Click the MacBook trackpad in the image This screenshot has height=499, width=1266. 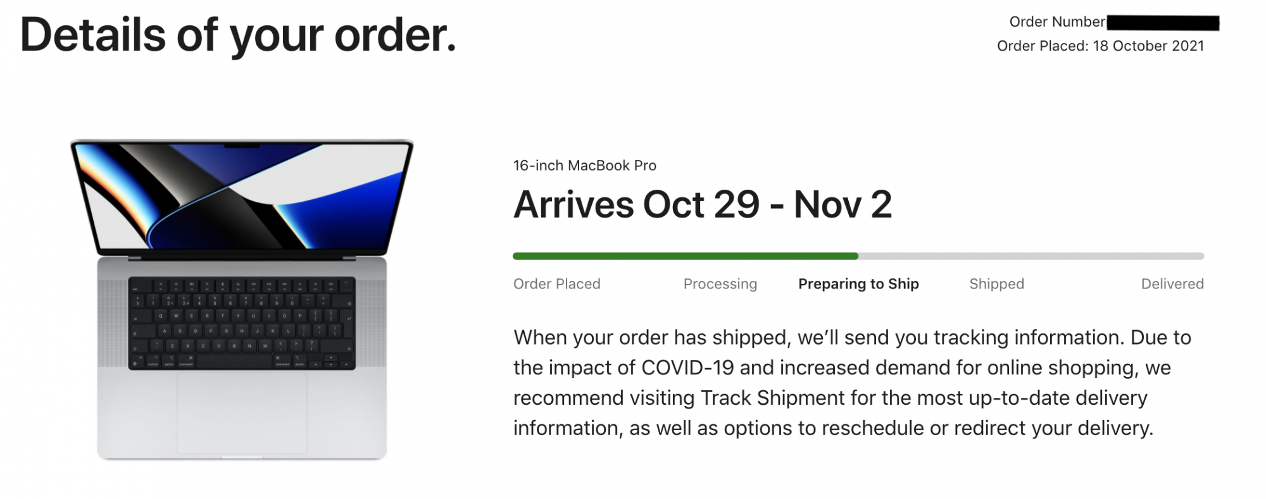(242, 412)
